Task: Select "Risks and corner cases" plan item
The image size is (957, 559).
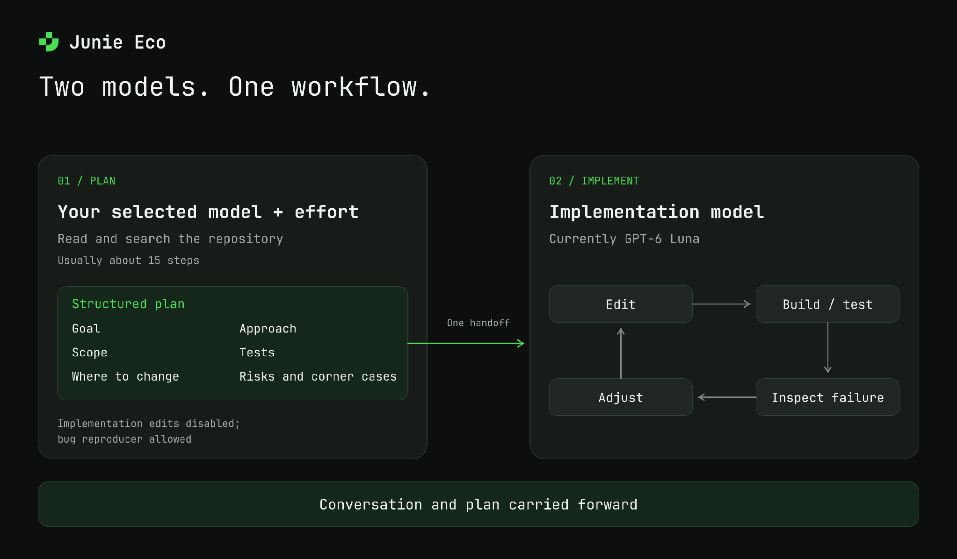Action: click(x=318, y=376)
